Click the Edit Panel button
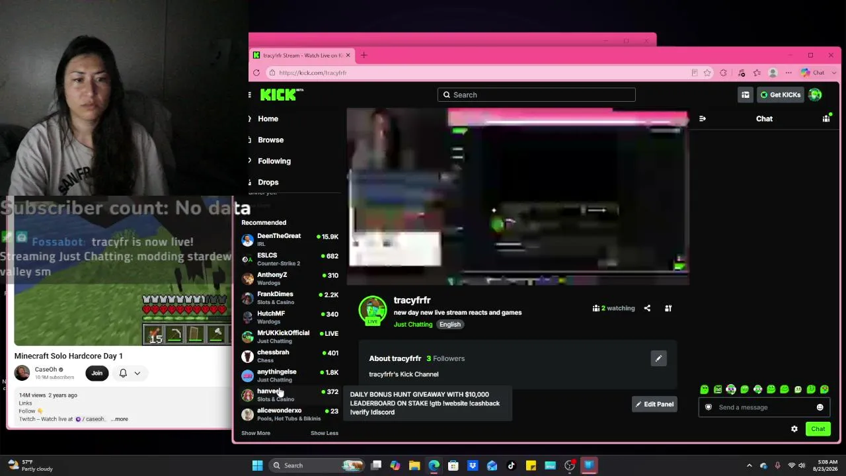 [654, 404]
